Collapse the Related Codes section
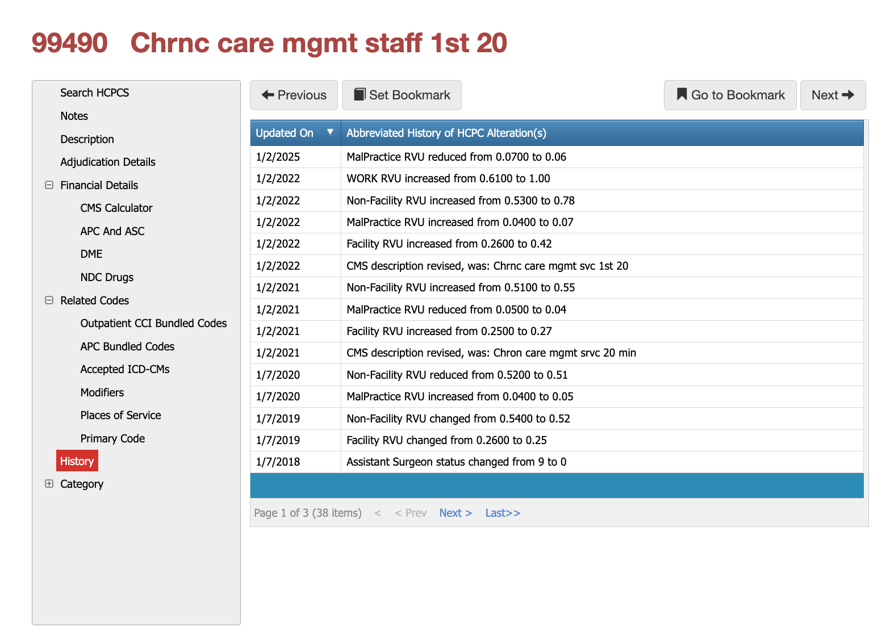 click(x=49, y=300)
